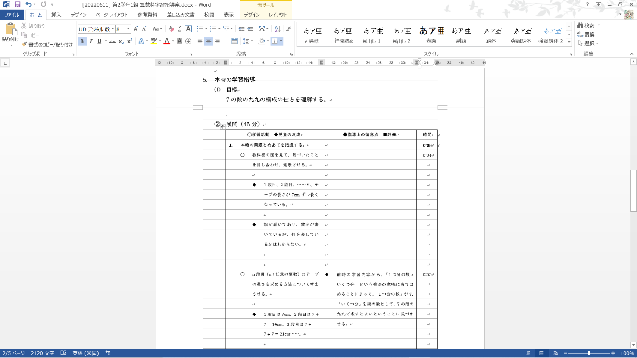Open the borders dropdown arrow
Viewport: 637px width, 358px height.
281,41
